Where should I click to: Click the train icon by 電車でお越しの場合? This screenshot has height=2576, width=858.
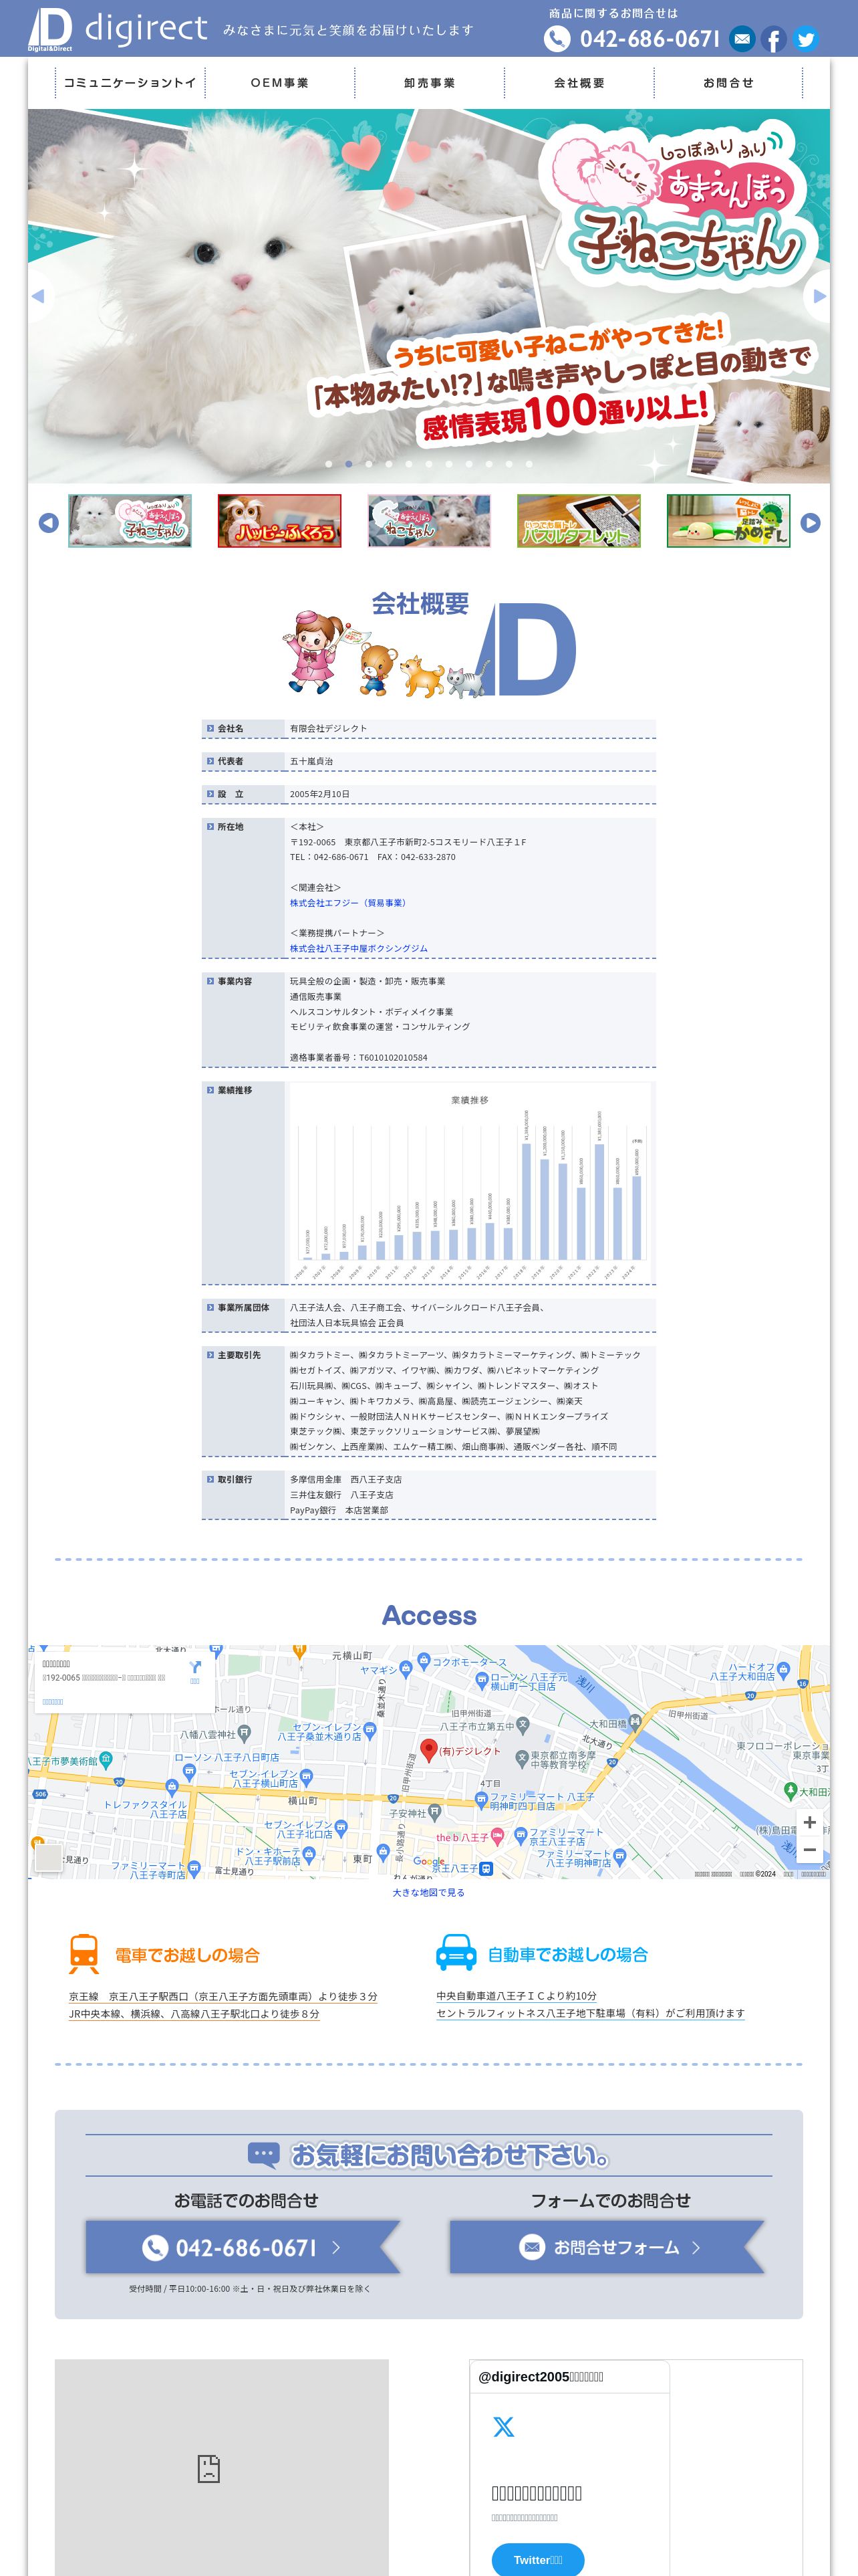click(x=84, y=1954)
